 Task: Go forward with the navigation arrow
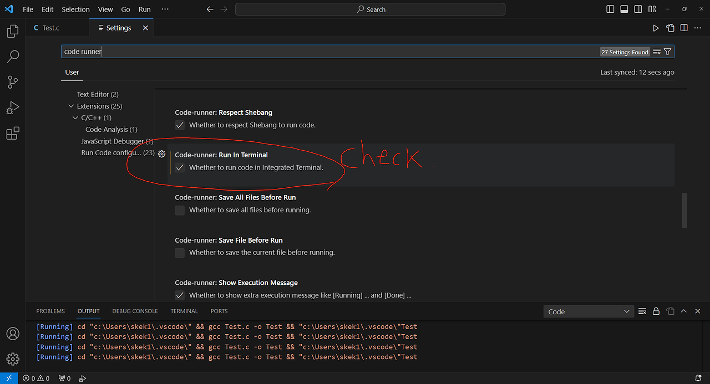(x=224, y=9)
